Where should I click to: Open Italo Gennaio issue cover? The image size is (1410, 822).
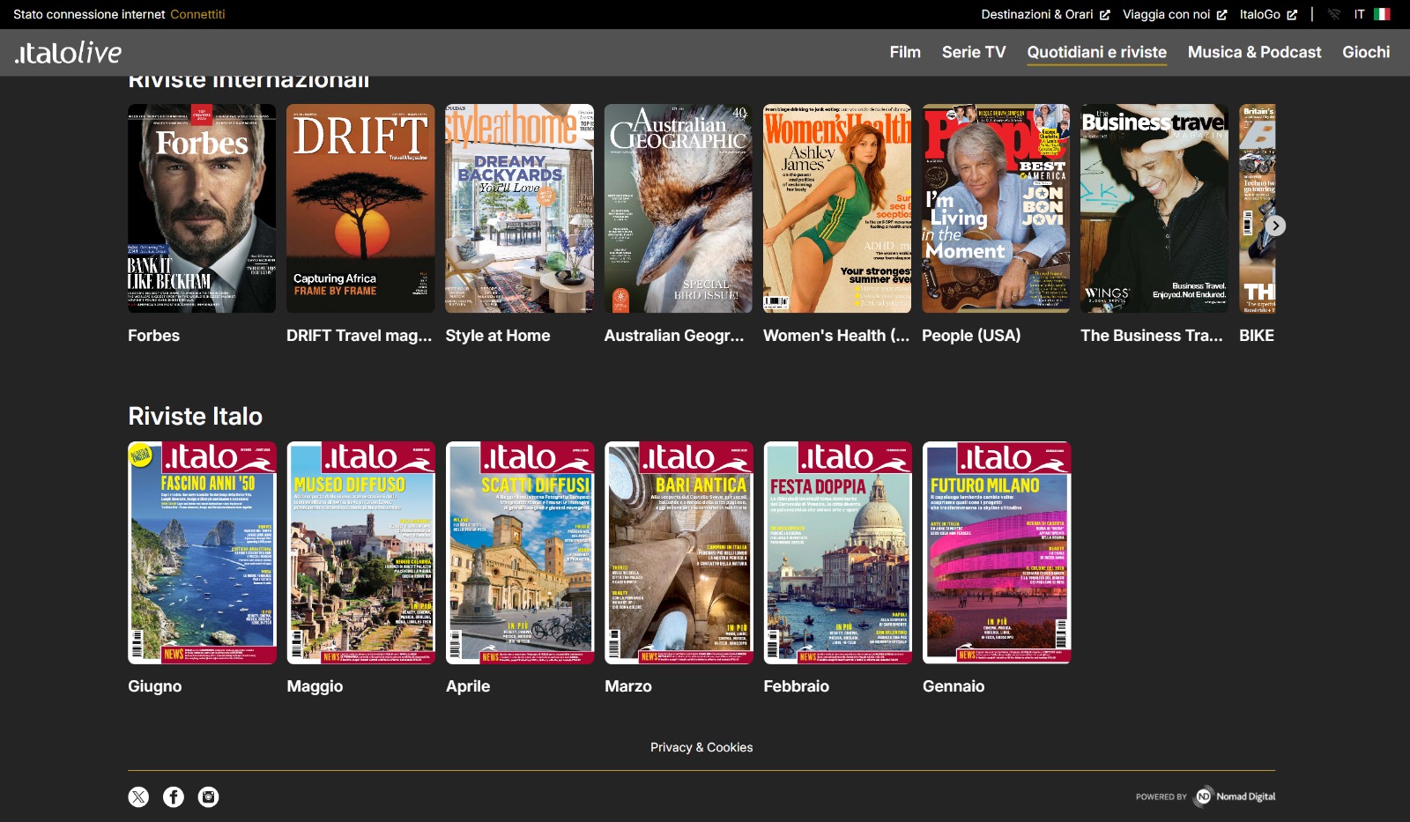coord(997,552)
